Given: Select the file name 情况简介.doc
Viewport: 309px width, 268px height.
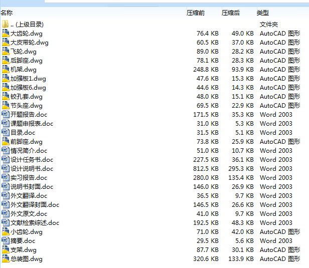Looking at the screenshot, I should (x=29, y=150).
